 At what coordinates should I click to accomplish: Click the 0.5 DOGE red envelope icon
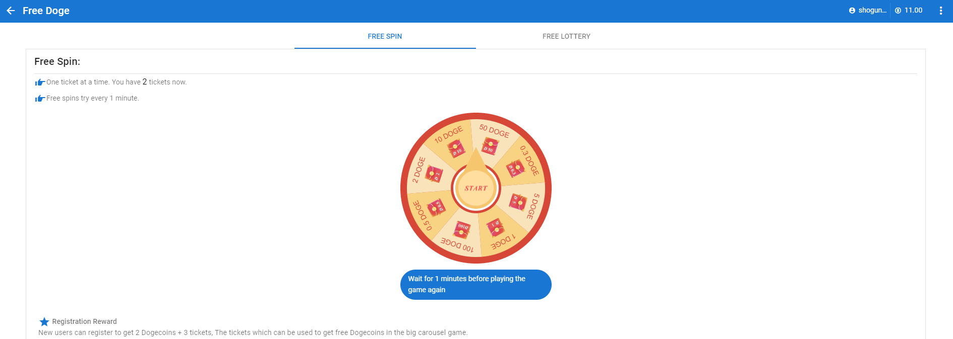click(x=436, y=208)
